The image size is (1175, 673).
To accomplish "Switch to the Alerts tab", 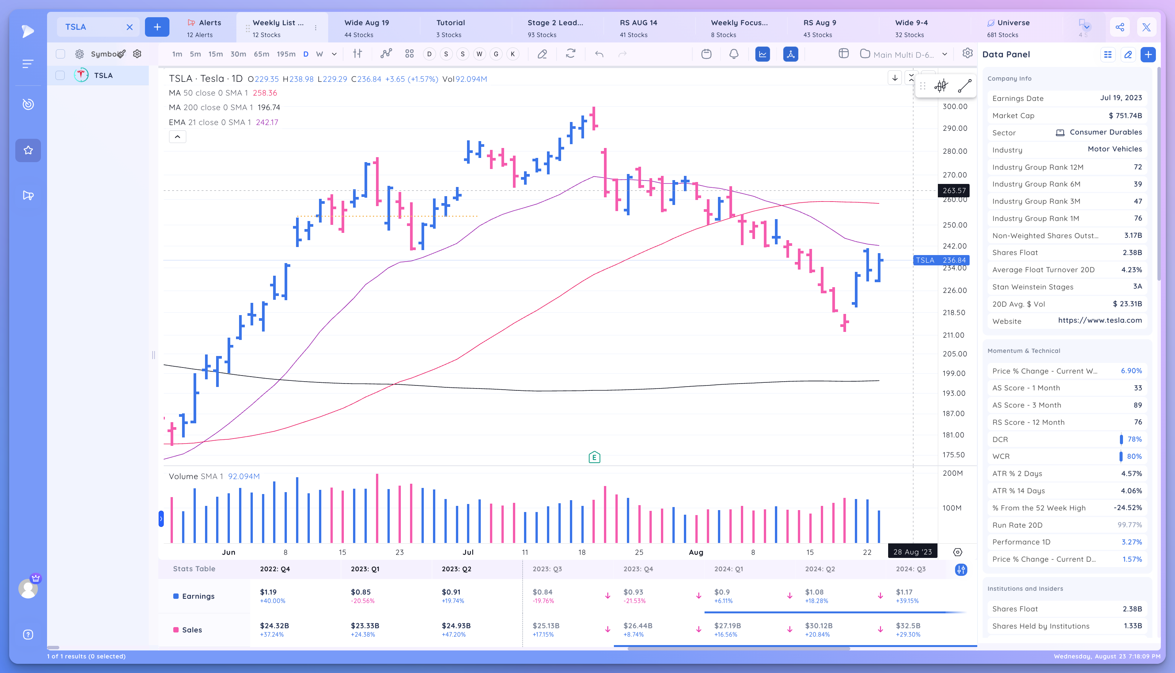I will click(204, 28).
